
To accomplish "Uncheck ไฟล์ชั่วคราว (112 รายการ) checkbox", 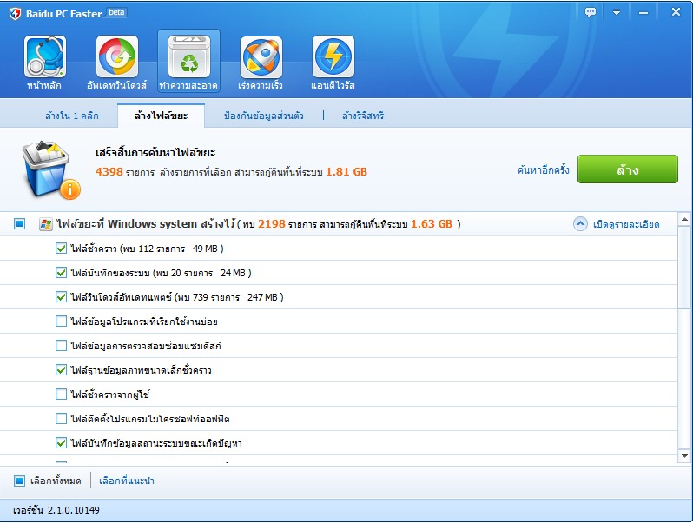I will (61, 249).
